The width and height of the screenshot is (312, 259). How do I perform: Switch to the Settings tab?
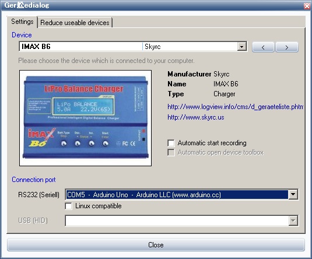22,22
